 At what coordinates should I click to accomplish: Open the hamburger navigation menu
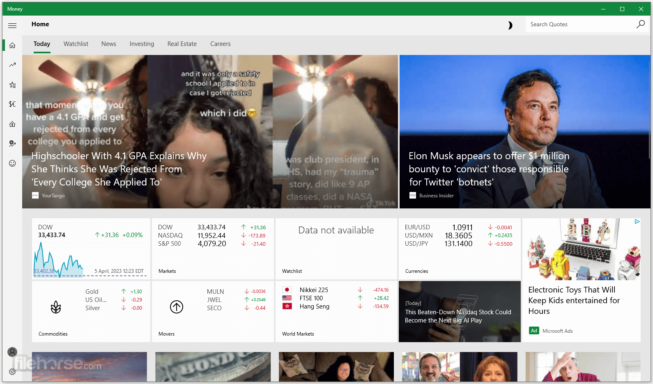pos(12,25)
